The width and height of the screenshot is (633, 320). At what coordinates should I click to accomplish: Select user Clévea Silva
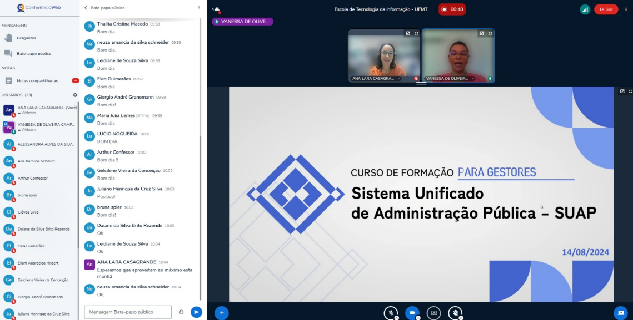coord(39,212)
